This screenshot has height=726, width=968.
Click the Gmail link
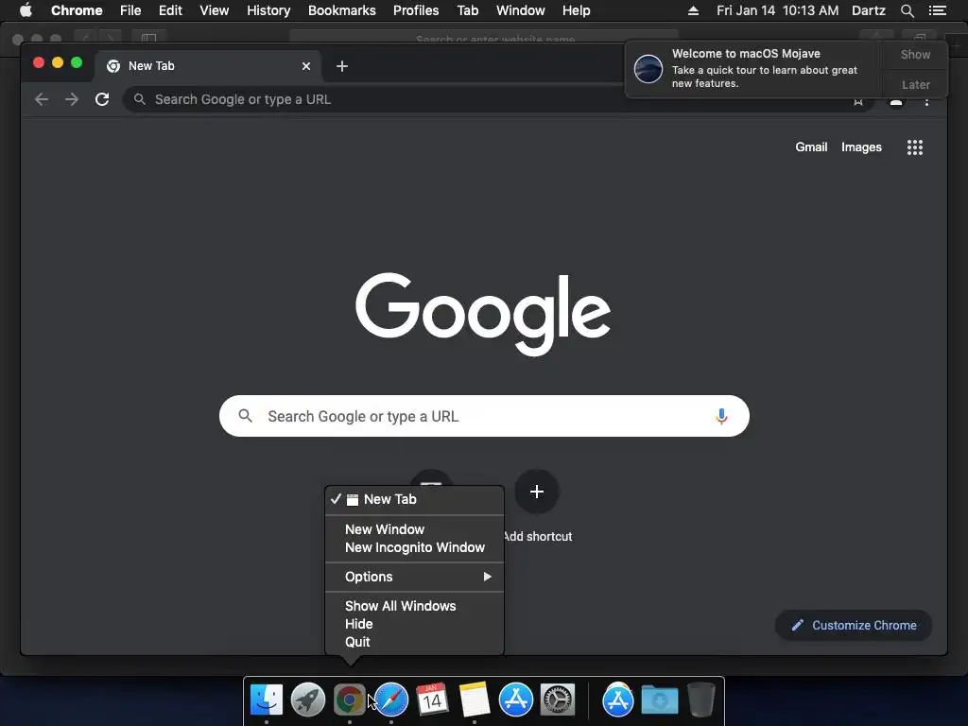click(811, 147)
